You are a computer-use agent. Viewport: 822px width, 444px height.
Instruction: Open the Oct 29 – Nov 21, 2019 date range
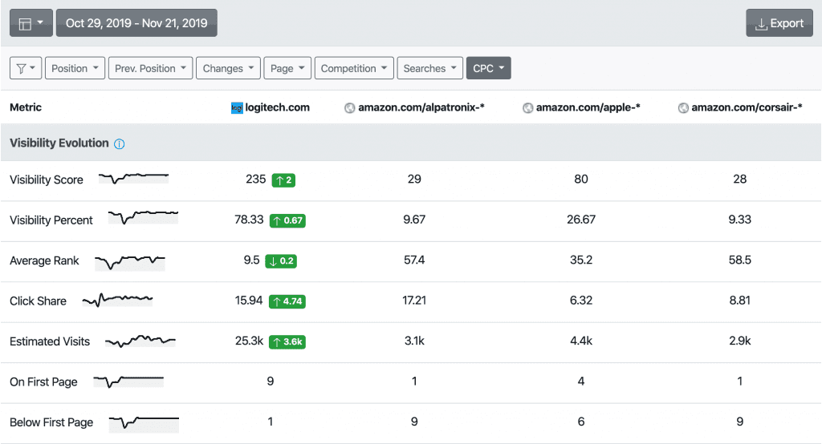136,23
